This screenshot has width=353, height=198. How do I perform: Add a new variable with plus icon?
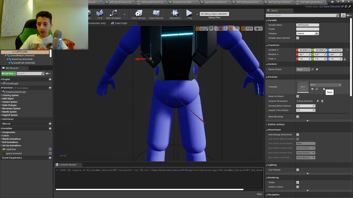[x=50, y=128]
